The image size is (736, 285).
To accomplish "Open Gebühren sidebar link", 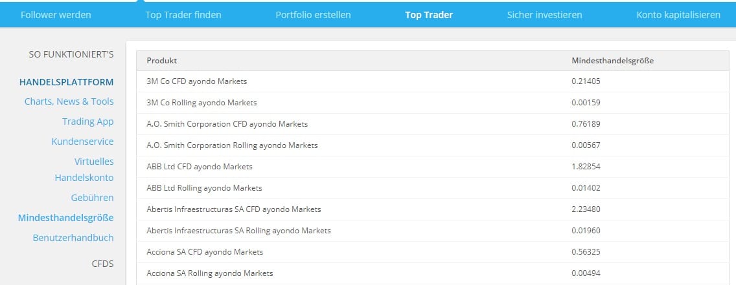I will click(x=92, y=198).
